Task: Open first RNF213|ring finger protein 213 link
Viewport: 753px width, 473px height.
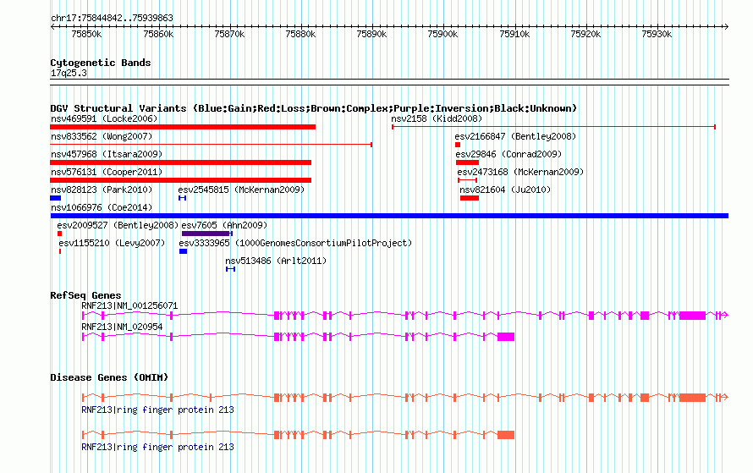Action: (157, 410)
